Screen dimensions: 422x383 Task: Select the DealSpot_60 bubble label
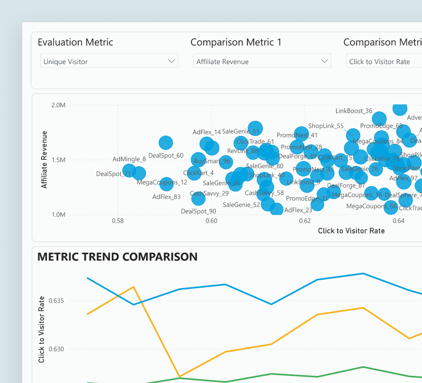(166, 156)
